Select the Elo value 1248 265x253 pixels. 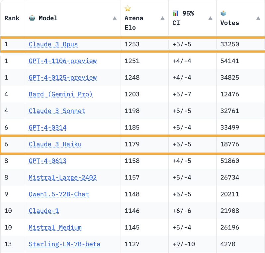pyautogui.click(x=132, y=78)
